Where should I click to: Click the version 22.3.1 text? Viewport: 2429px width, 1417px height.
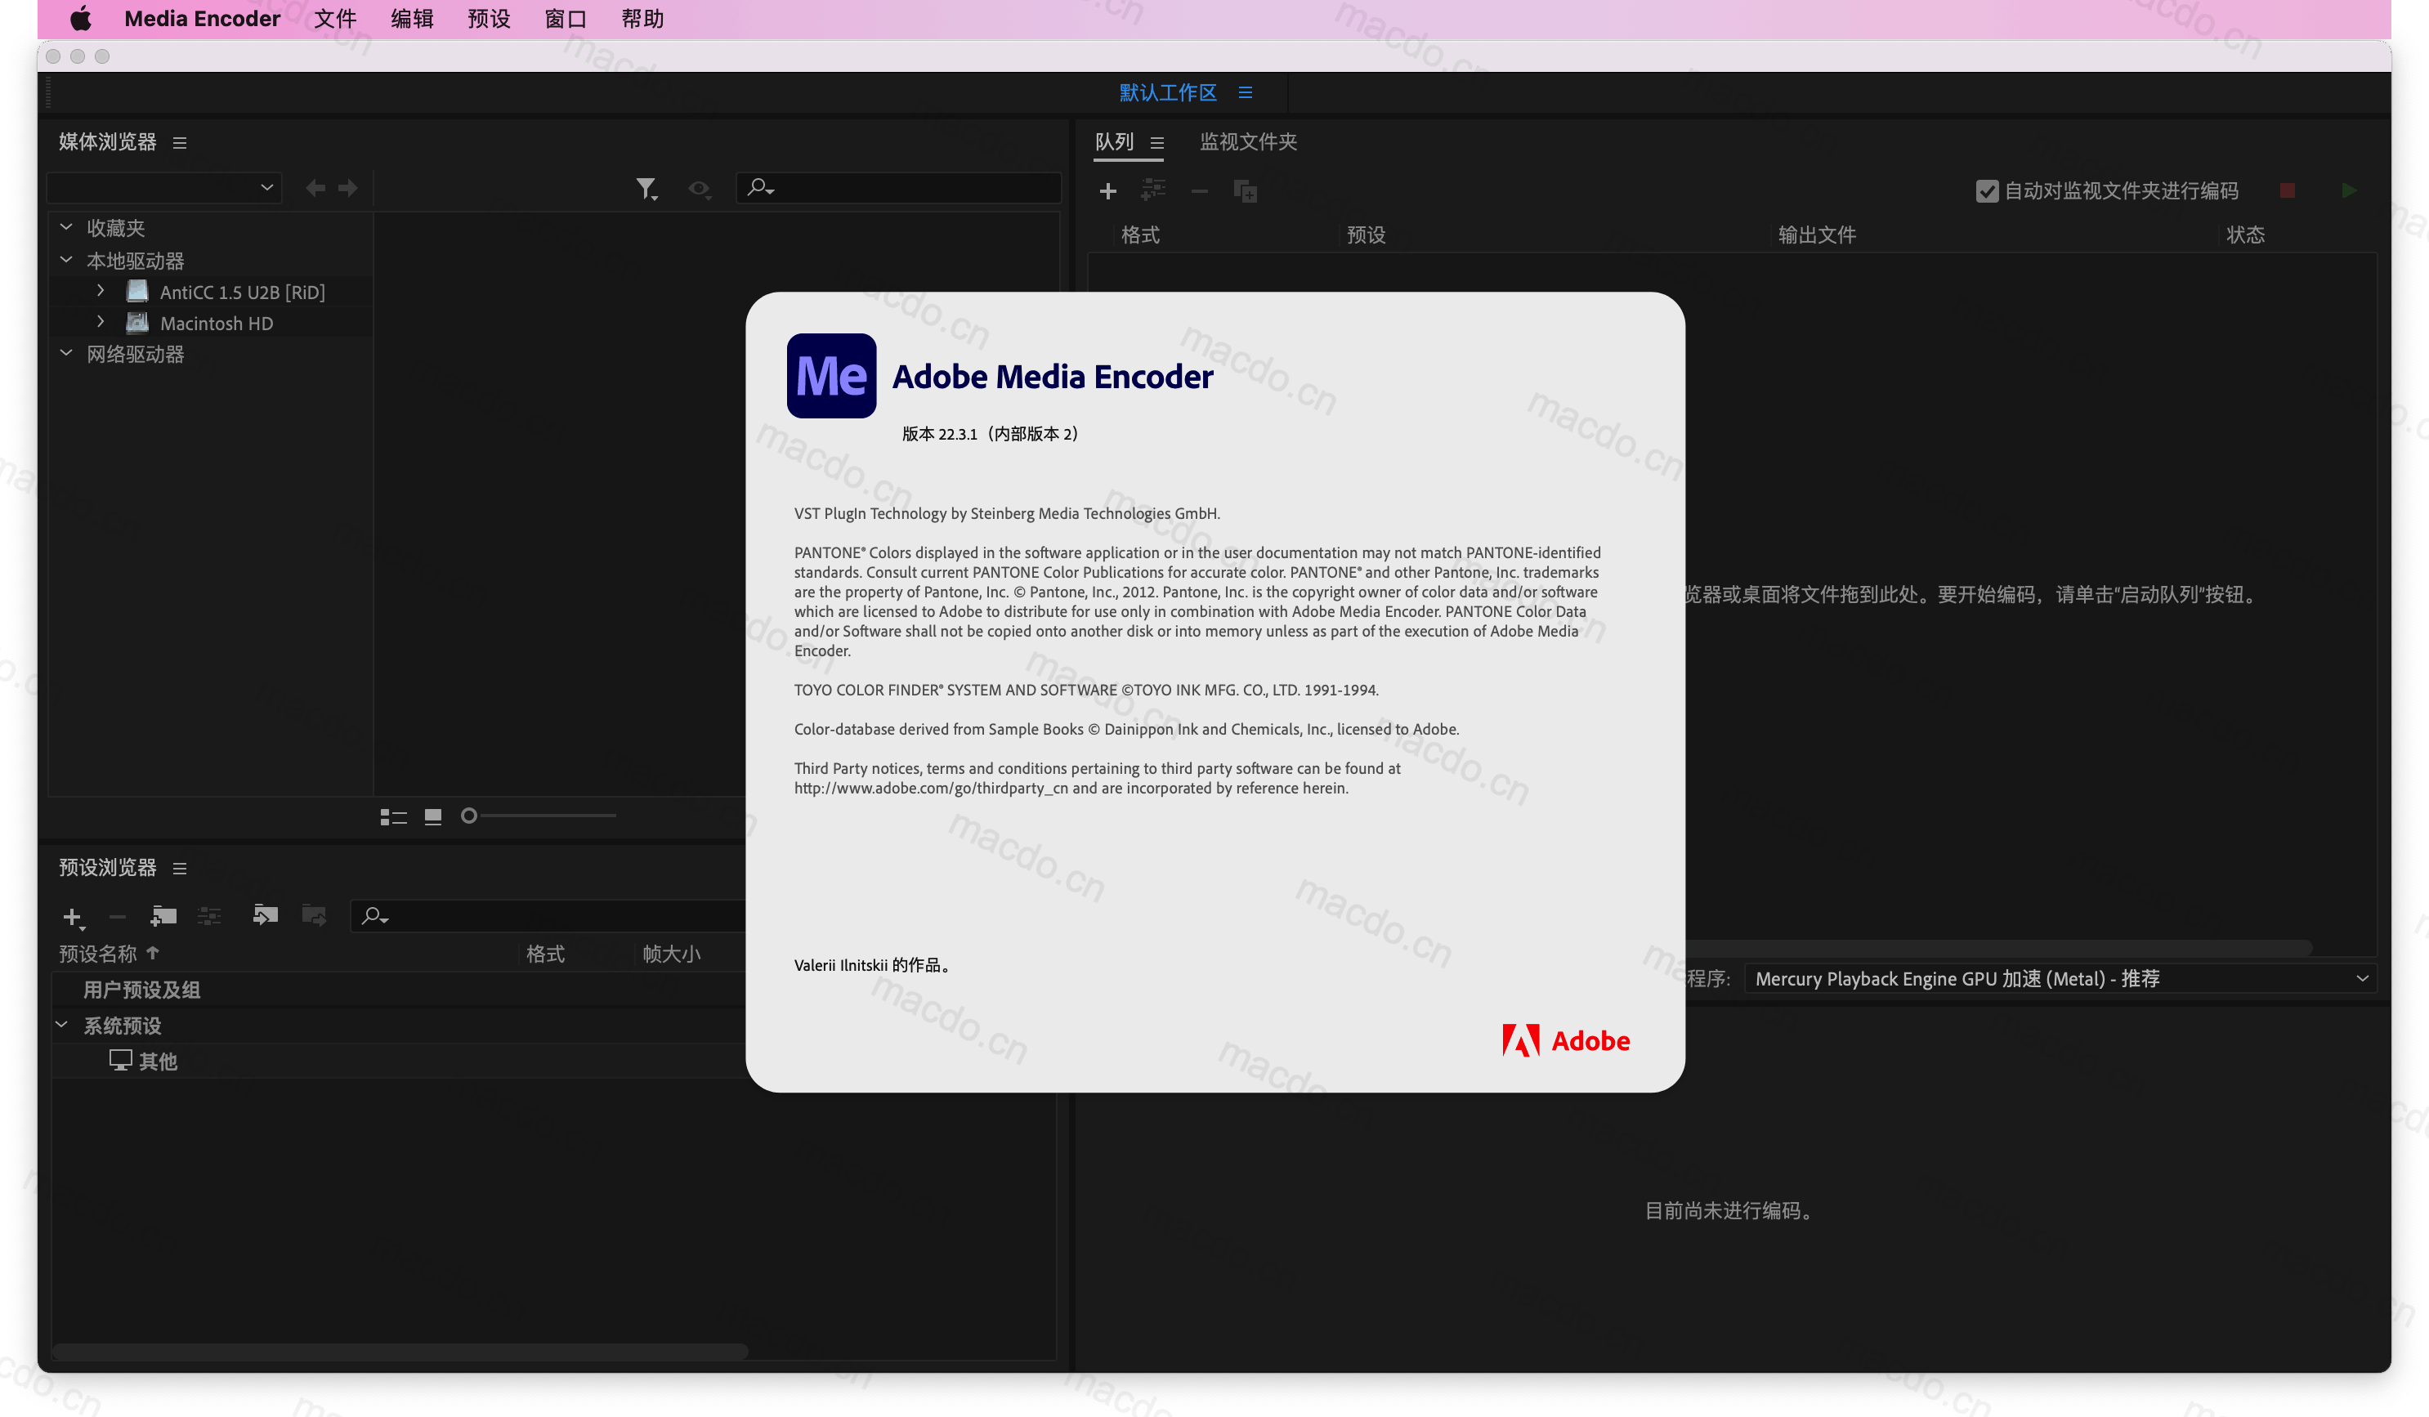coord(990,434)
